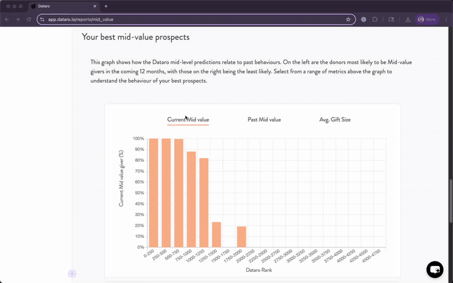Open the Work profile menu
Viewport: 453px width, 283px height.
click(x=427, y=19)
